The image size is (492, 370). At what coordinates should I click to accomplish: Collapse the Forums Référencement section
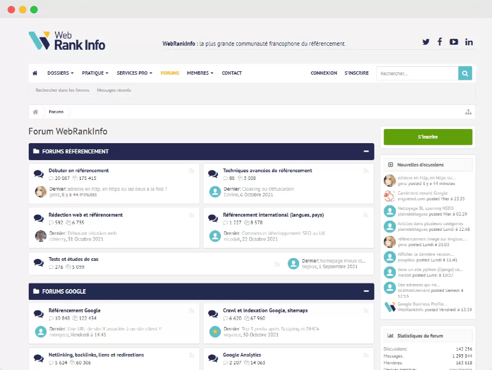pyautogui.click(x=366, y=151)
